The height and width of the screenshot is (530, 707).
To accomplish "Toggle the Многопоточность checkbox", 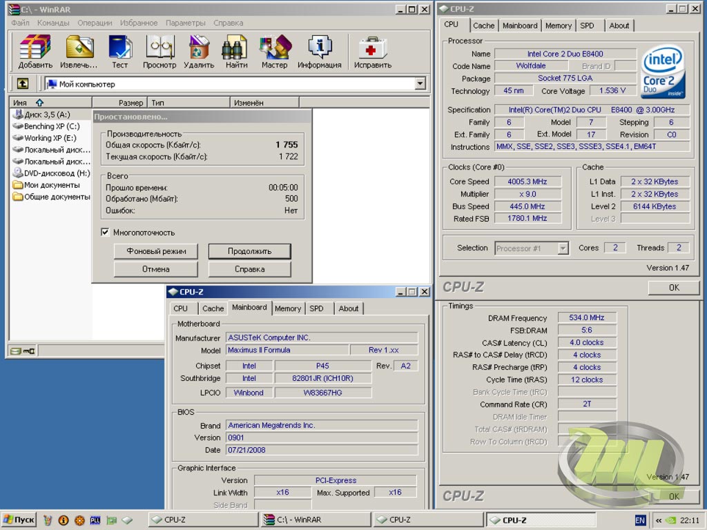I will pos(106,233).
